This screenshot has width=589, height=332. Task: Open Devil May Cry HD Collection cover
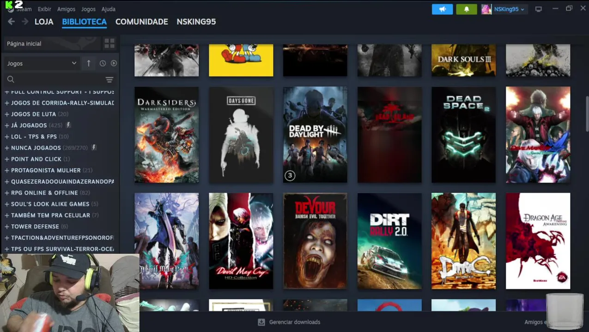pyautogui.click(x=241, y=241)
